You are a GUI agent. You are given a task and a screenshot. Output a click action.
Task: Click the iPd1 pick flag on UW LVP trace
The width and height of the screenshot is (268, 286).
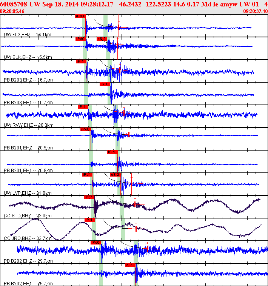pos(87,175)
